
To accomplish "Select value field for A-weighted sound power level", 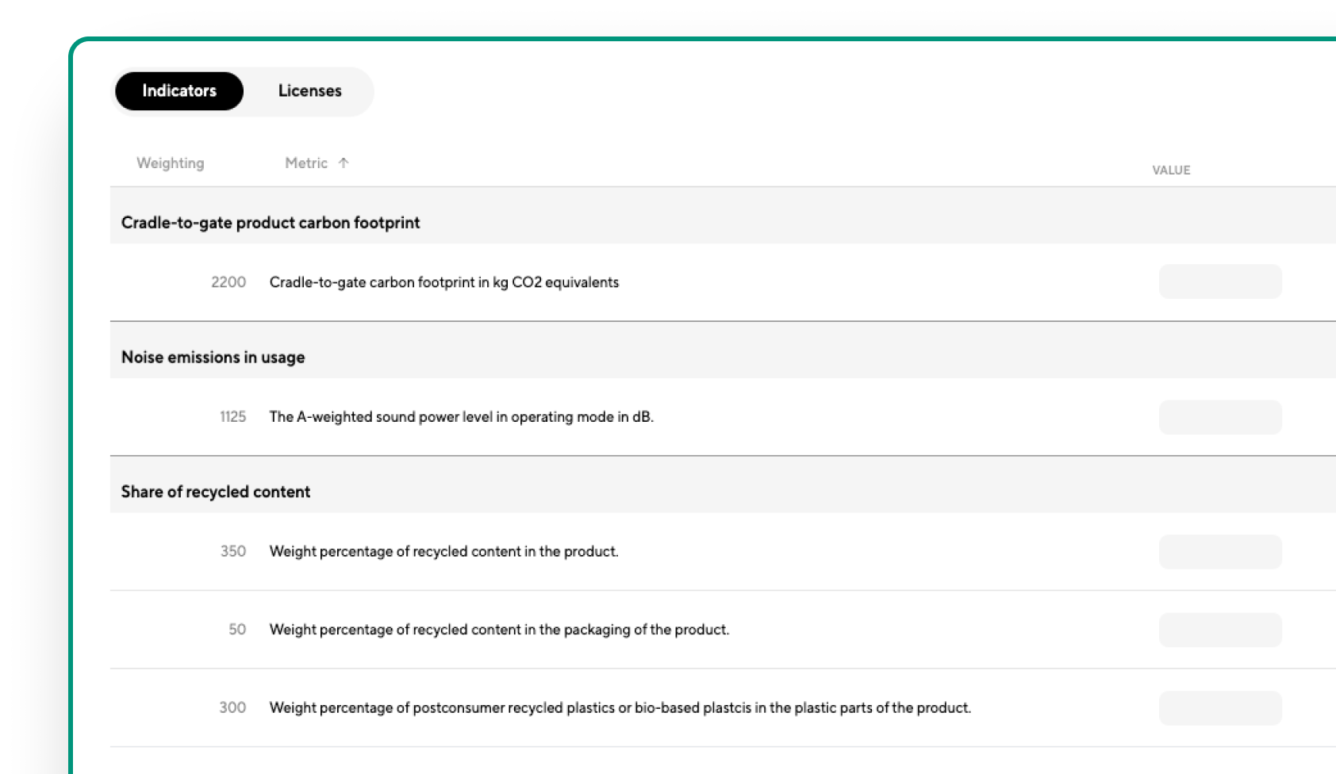I will (x=1220, y=417).
